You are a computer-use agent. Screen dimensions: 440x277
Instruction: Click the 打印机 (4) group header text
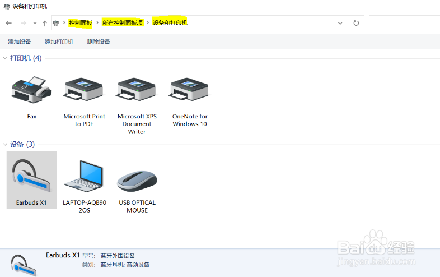pyautogui.click(x=26, y=58)
